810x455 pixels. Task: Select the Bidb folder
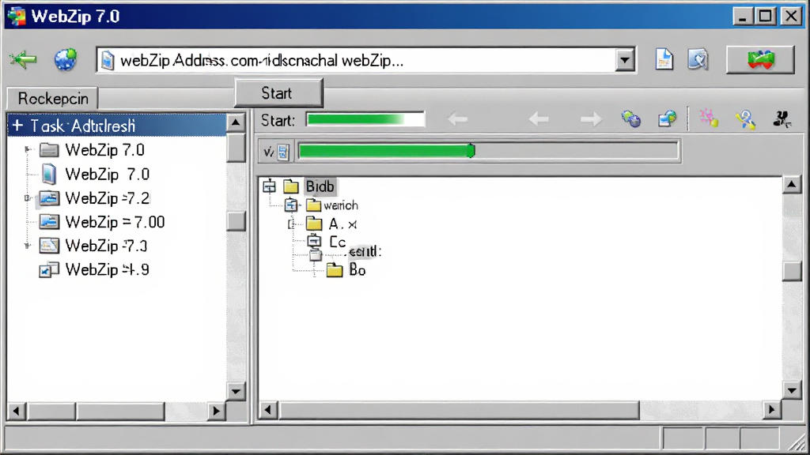pos(320,186)
